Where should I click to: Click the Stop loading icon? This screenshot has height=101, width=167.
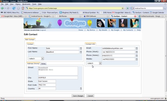point(18,8)
